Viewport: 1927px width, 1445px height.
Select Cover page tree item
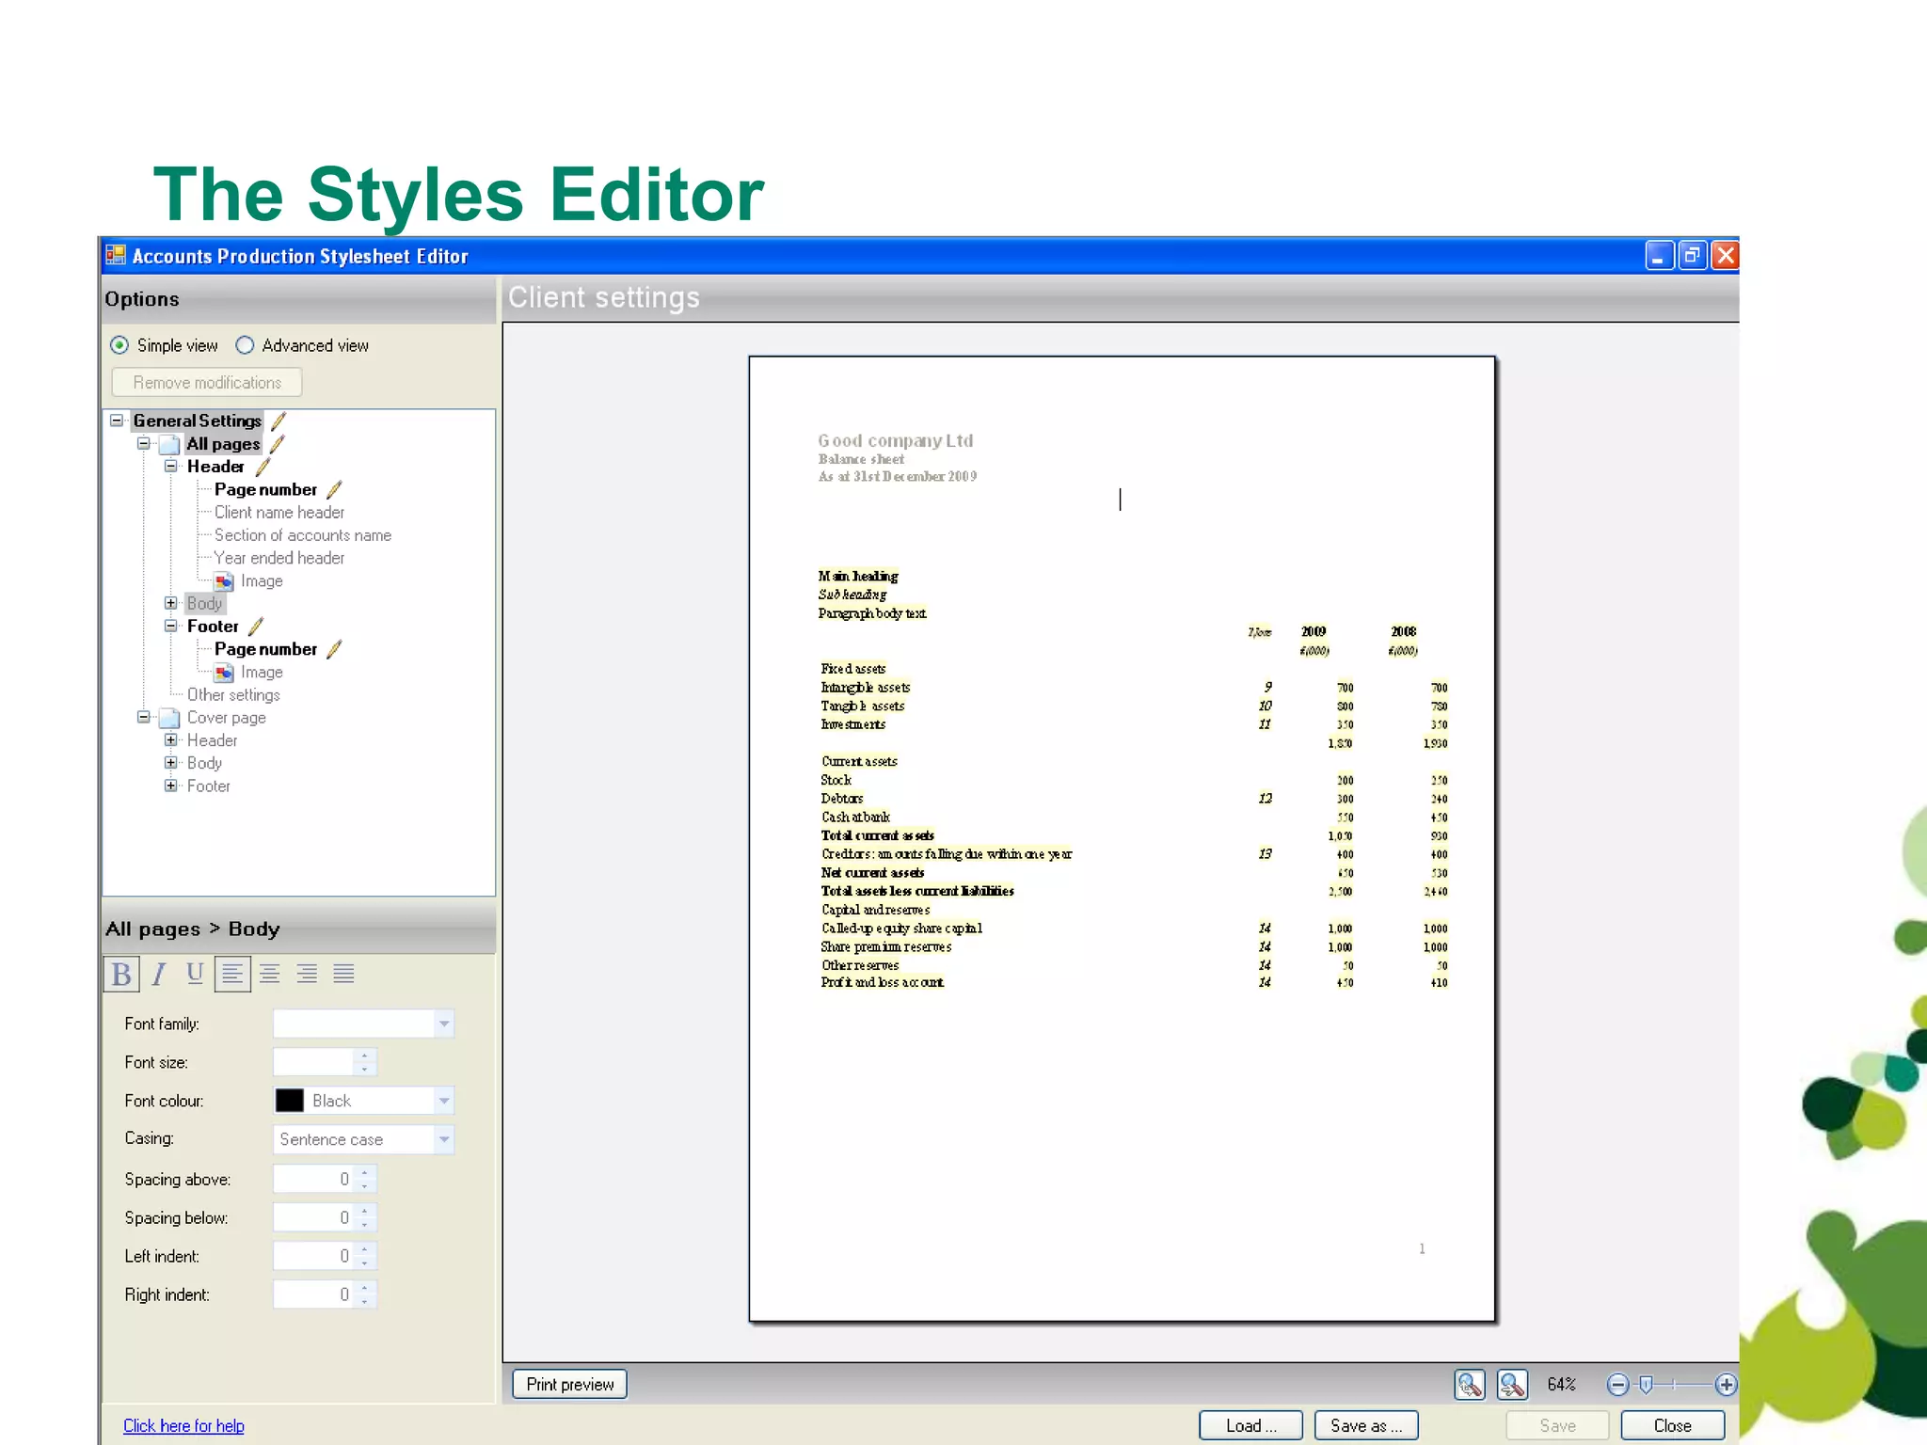pos(227,718)
